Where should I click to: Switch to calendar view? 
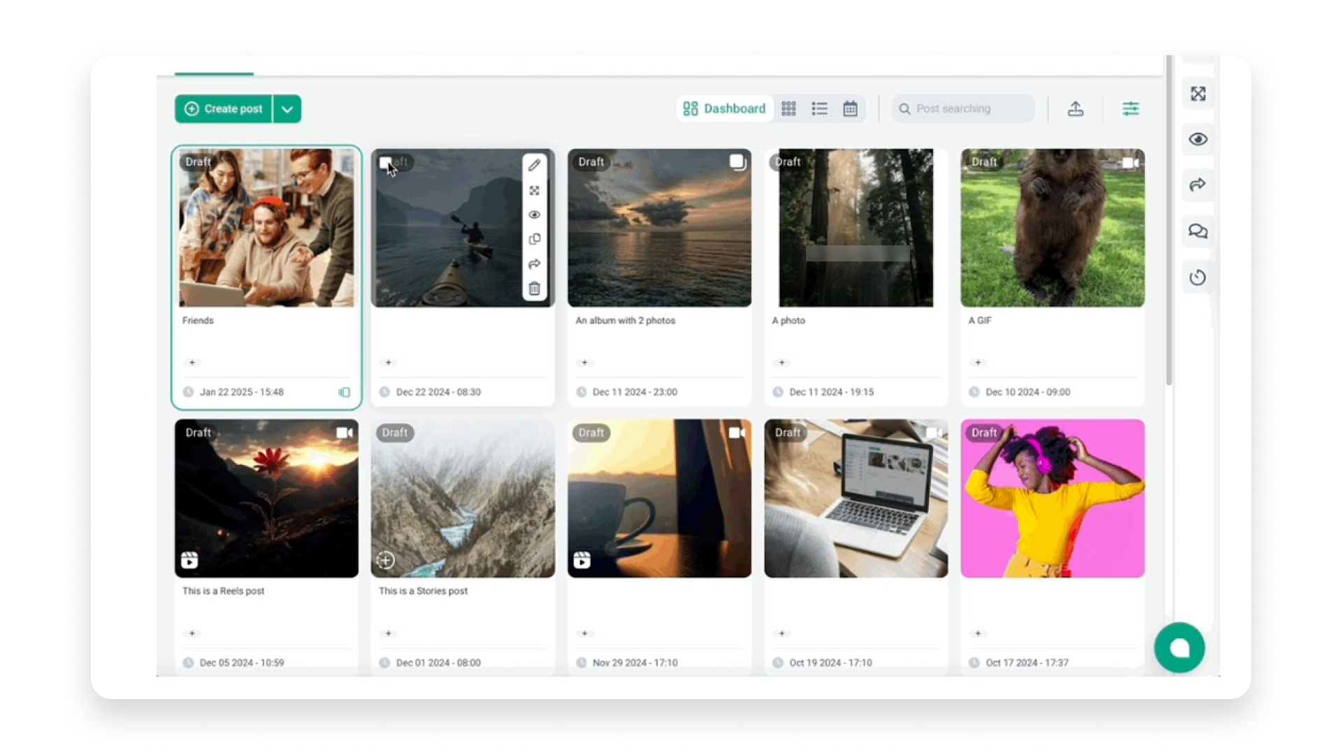point(850,108)
